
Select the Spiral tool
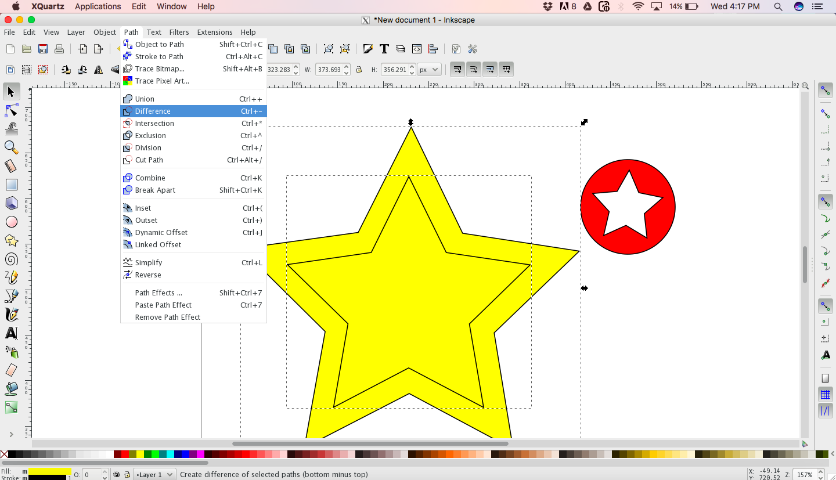pos(11,259)
